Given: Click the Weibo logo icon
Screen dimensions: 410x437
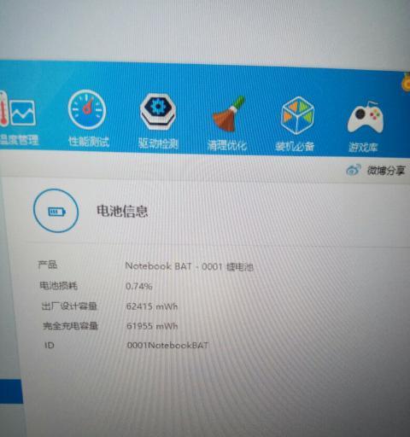Looking at the screenshot, I should 353,170.
